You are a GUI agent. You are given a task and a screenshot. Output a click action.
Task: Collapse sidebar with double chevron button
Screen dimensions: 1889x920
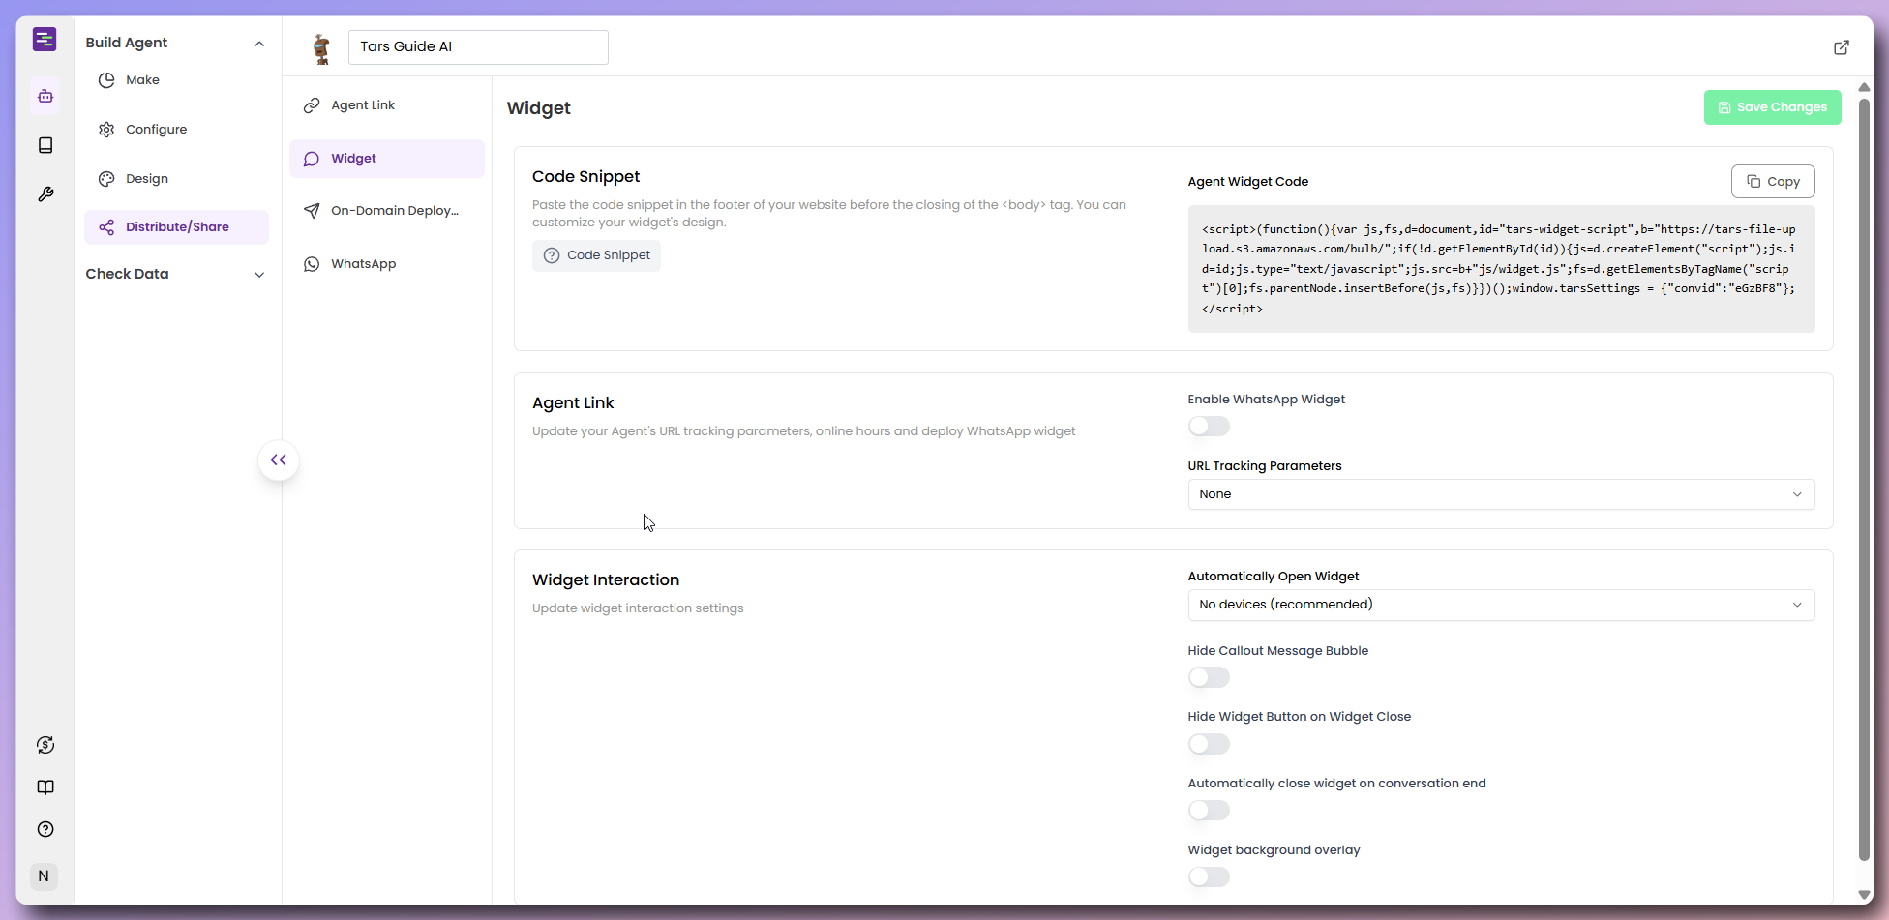(279, 460)
